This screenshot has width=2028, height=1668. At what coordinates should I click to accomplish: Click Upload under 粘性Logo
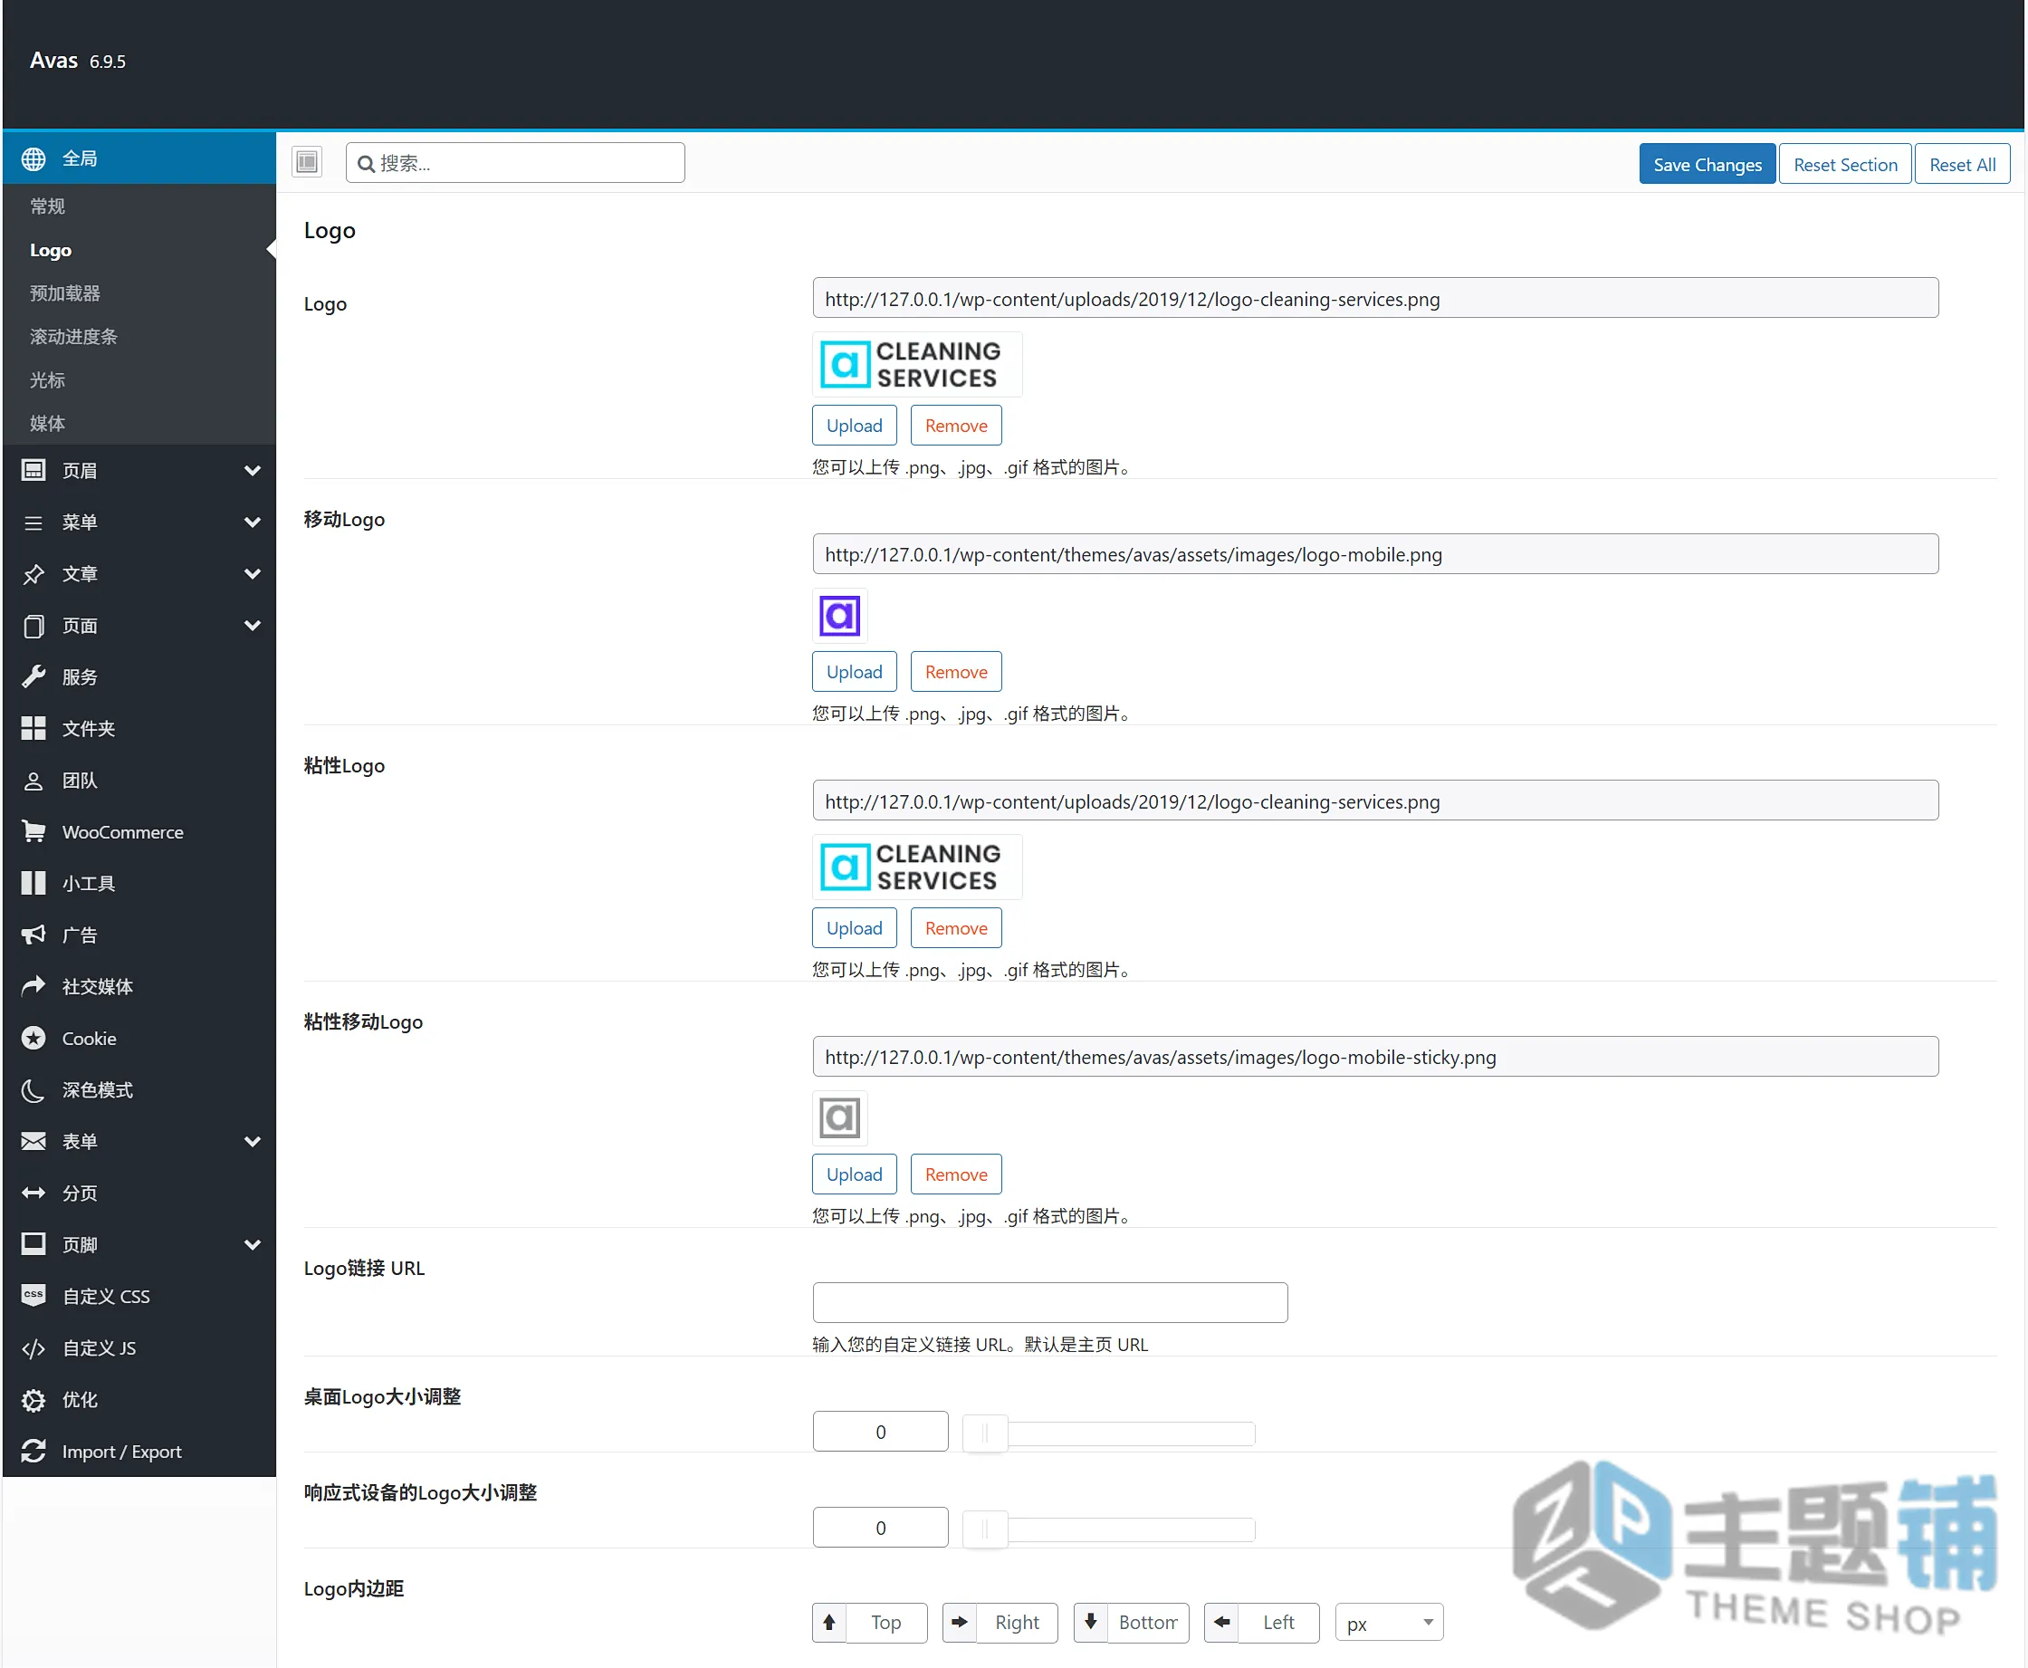854,928
